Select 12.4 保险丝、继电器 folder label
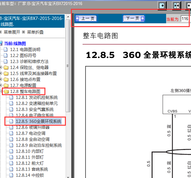This screenshot has width=191, height=178. point(29,67)
